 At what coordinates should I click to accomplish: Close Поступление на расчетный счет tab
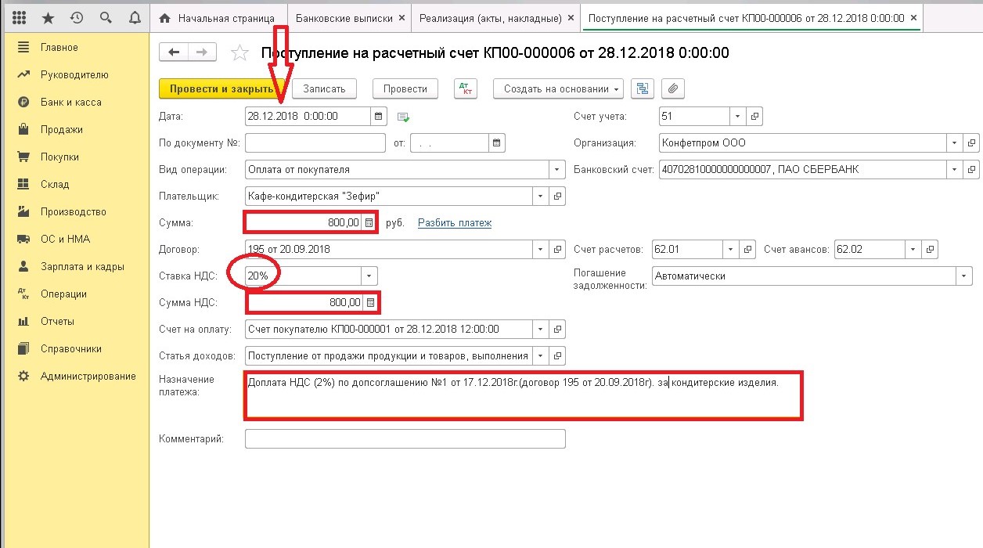[912, 17]
